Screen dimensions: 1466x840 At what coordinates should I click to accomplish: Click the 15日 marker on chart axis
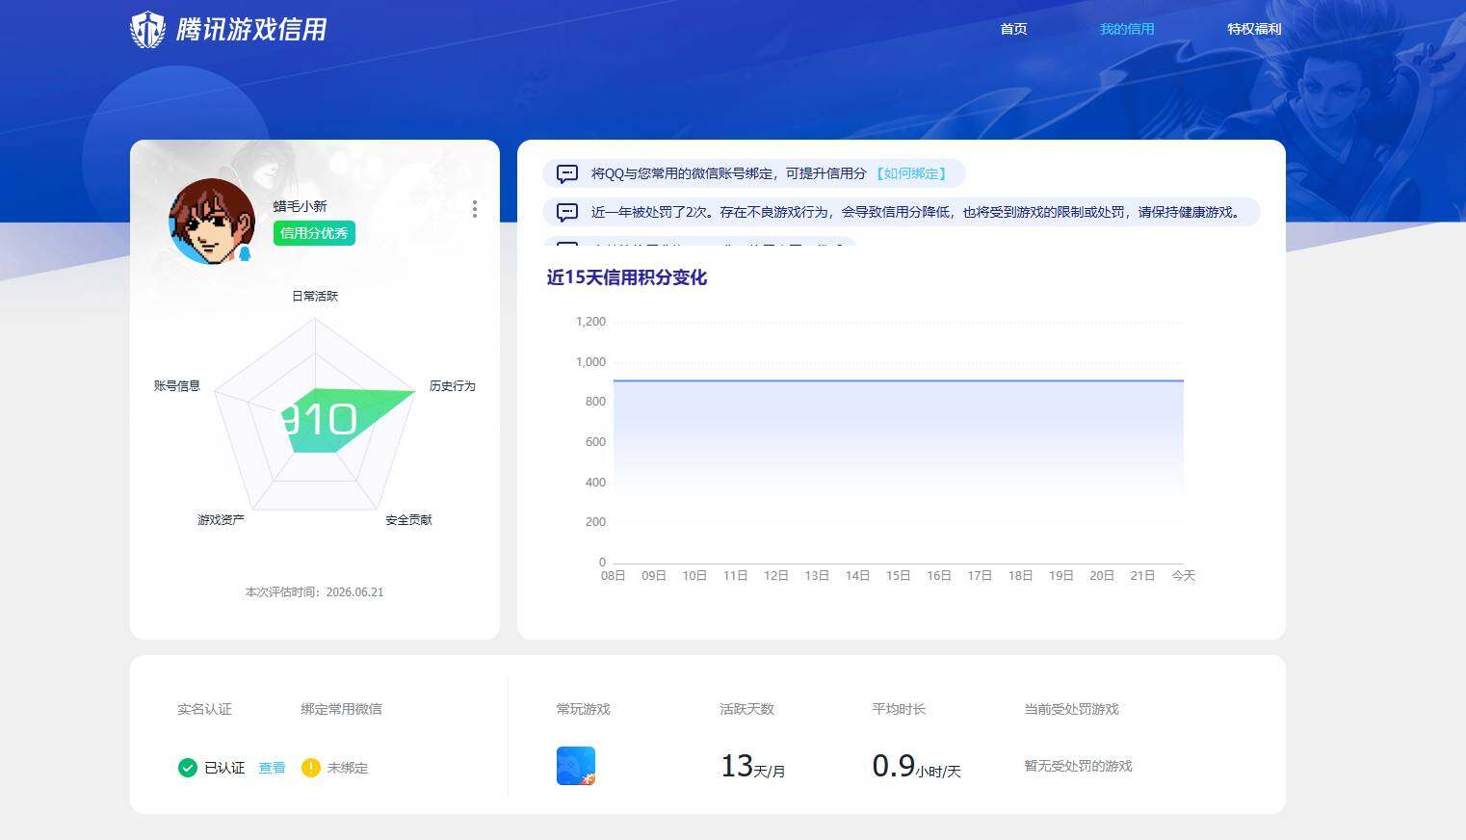pos(898,575)
